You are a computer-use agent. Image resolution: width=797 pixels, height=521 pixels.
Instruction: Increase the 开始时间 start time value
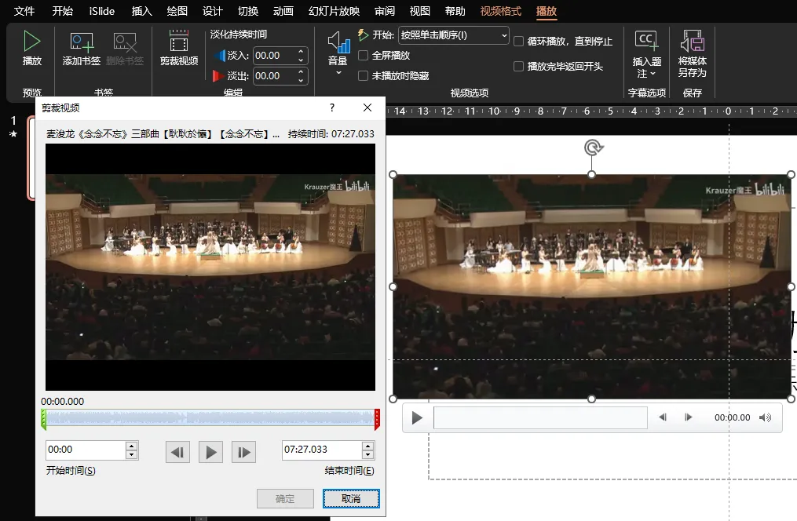[132, 446]
